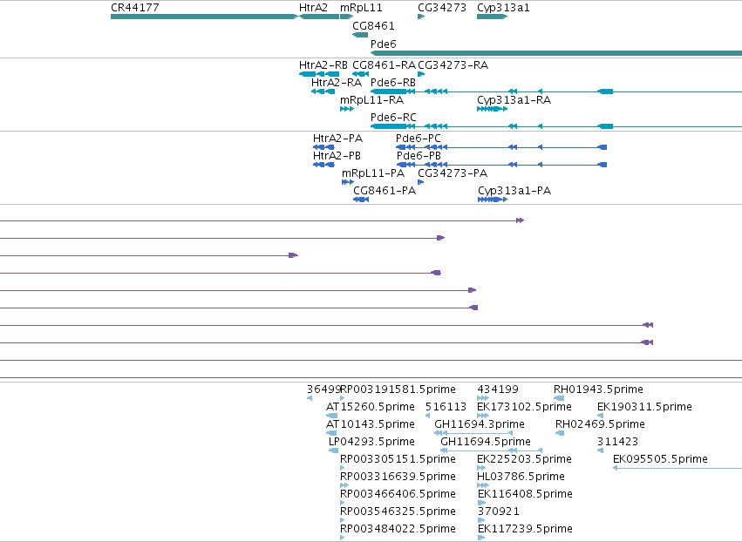Click EST label EK190311.5prime
Viewport: 742px width, 542px height.
pos(644,407)
